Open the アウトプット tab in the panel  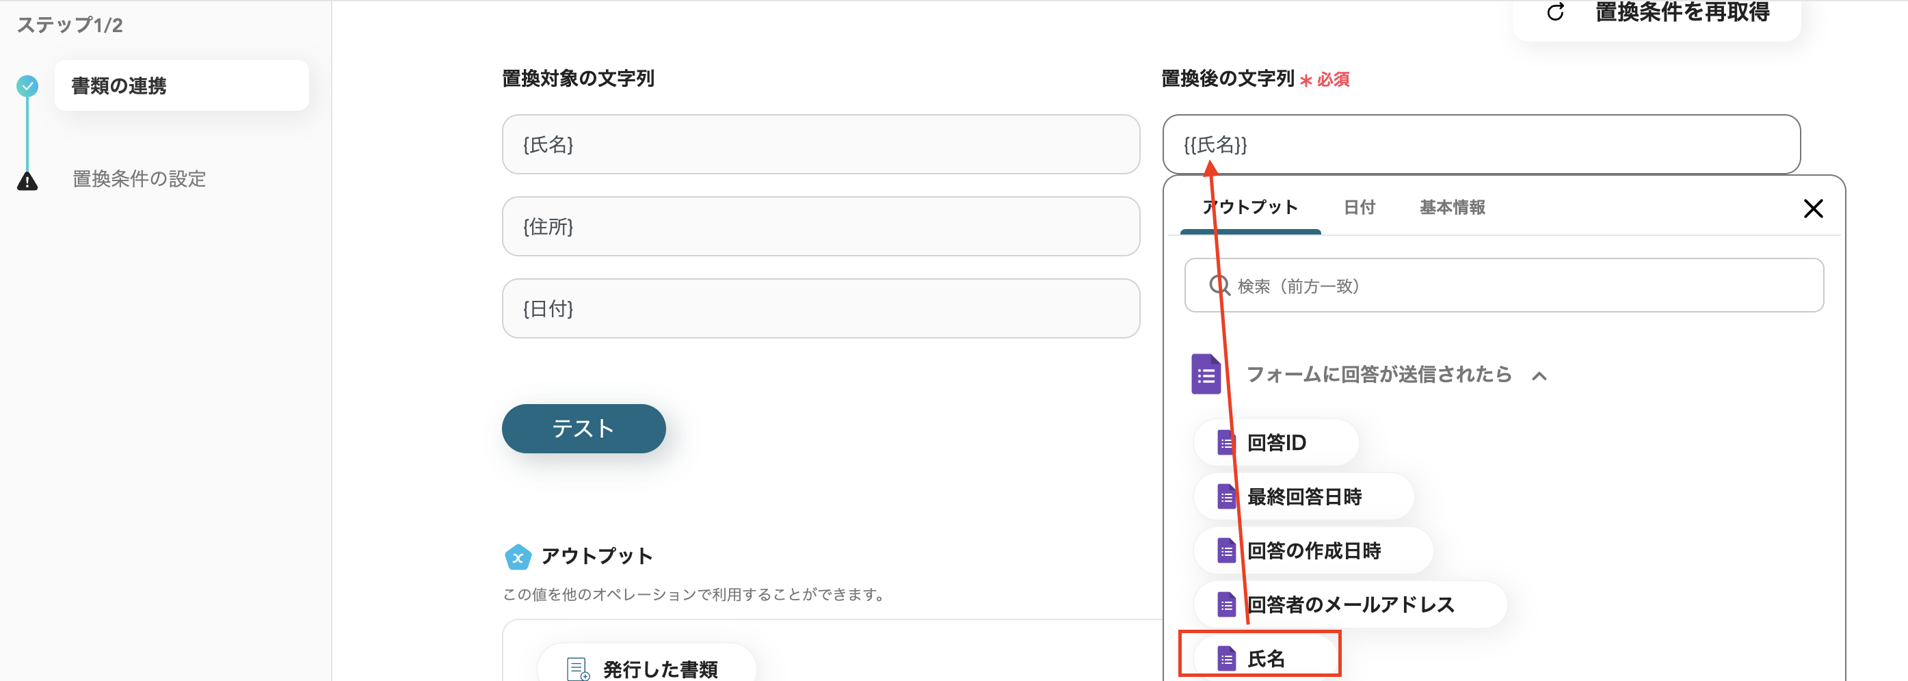tap(1251, 208)
